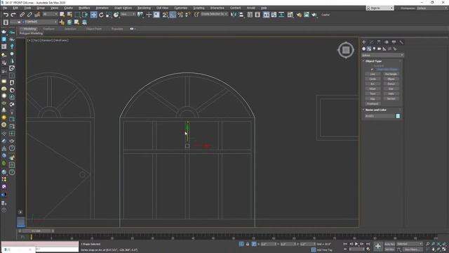This screenshot has height=253, width=449.
Task: Select the Cameras category icon
Action: point(379,48)
